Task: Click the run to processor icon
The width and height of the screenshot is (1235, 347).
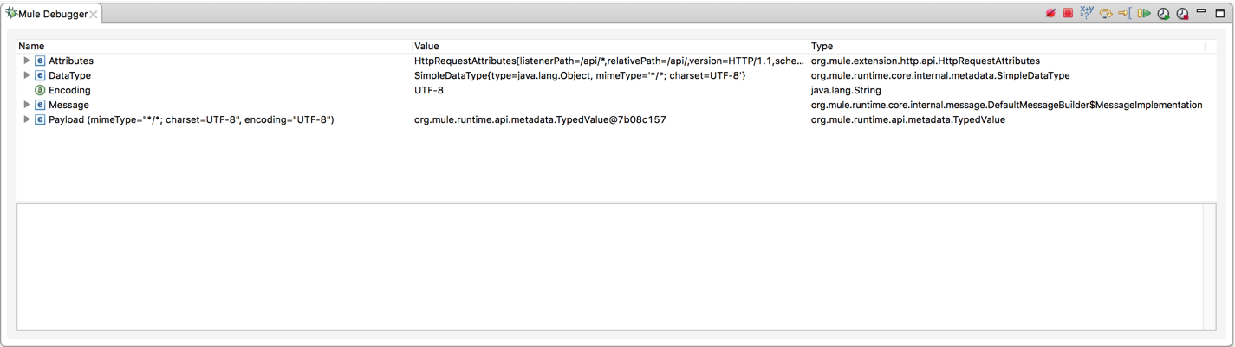Action: click(x=1125, y=14)
